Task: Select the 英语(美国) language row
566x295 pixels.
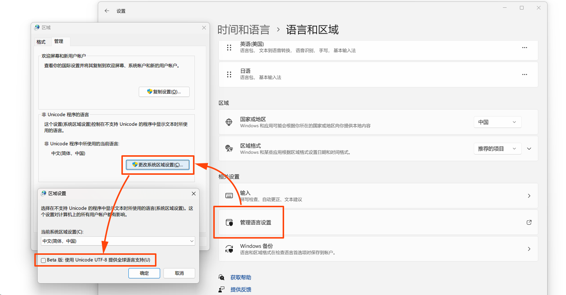Action: click(x=378, y=50)
